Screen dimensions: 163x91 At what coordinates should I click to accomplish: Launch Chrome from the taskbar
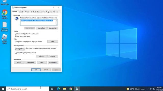[x=71, y=89]
